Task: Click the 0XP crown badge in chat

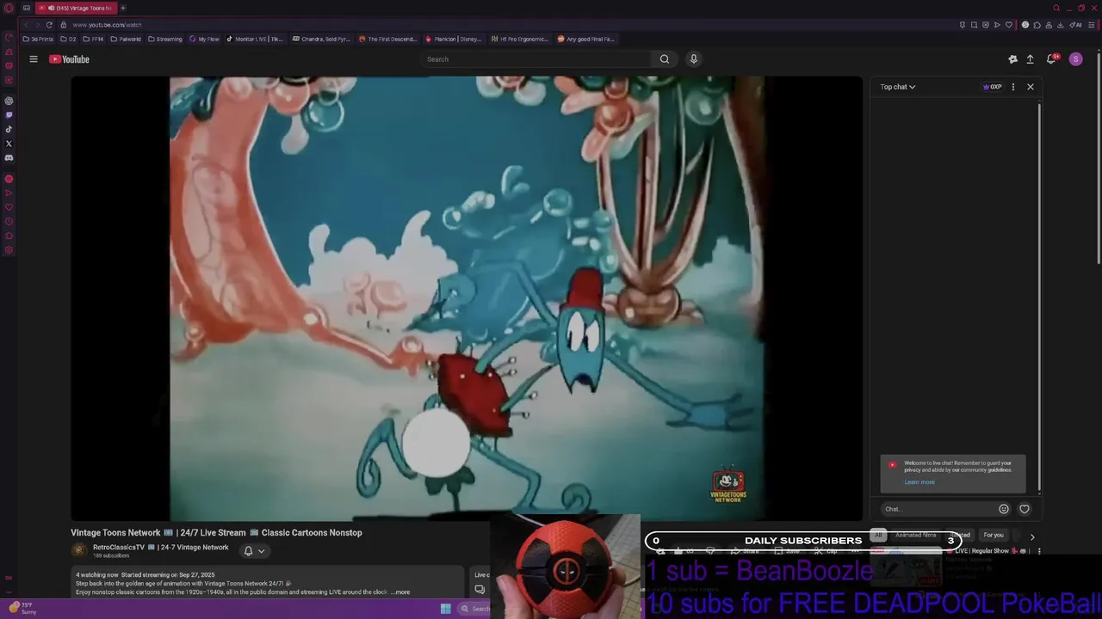Action: coord(993,87)
